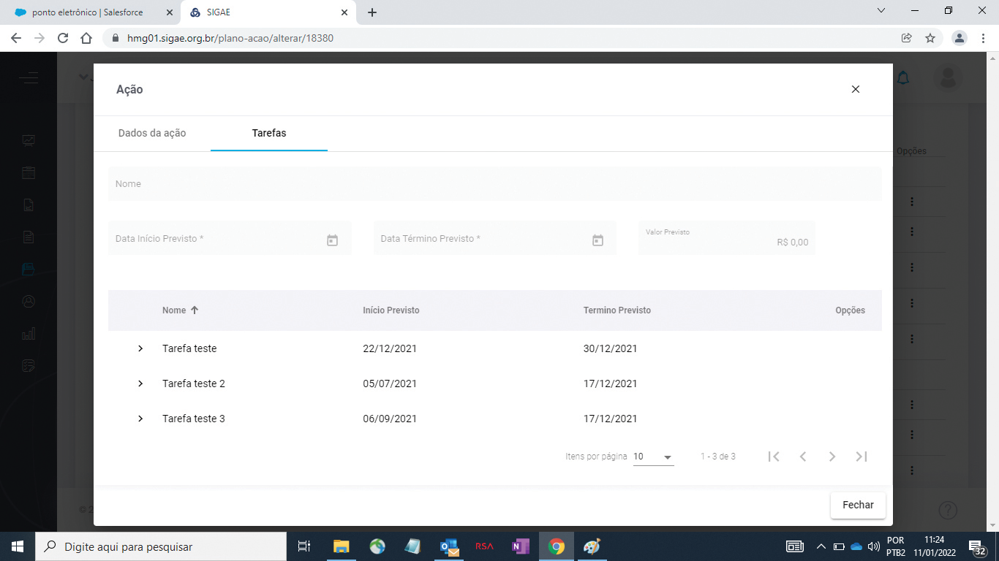Click the Tarefa teste 3 name
Image resolution: width=999 pixels, height=561 pixels.
click(194, 419)
